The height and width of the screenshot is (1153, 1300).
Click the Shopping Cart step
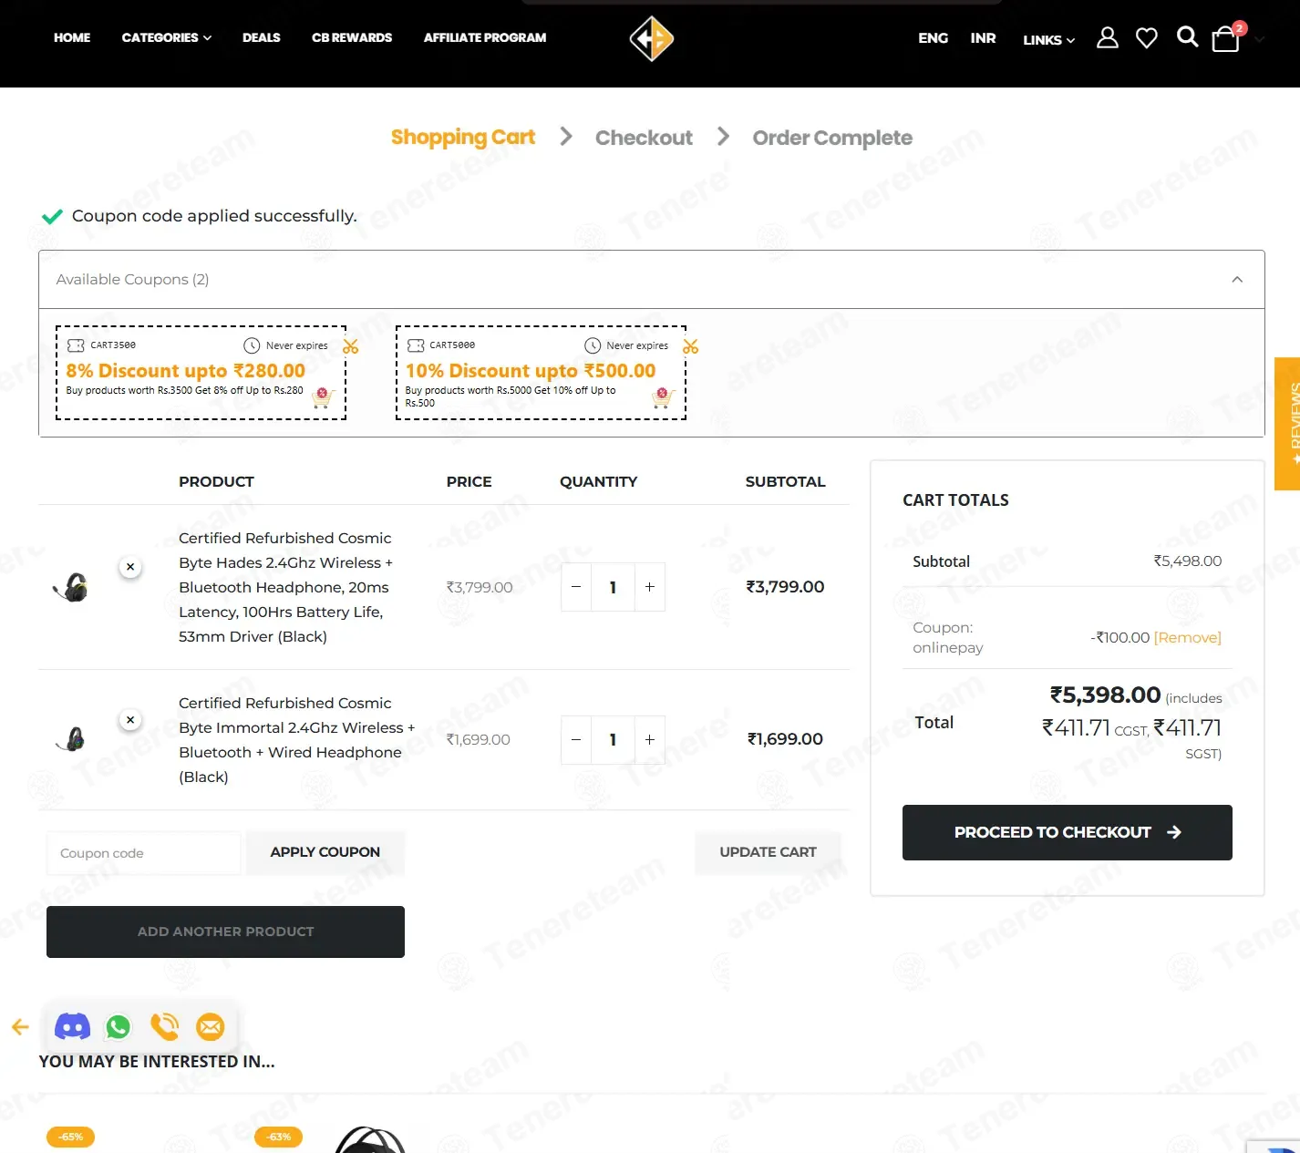[x=463, y=138]
